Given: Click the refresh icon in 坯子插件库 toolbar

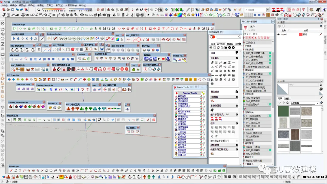Looking at the screenshot, I should pyautogui.click(x=218, y=48).
